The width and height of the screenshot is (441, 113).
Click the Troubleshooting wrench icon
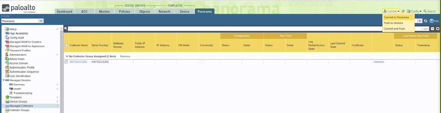point(11,93)
